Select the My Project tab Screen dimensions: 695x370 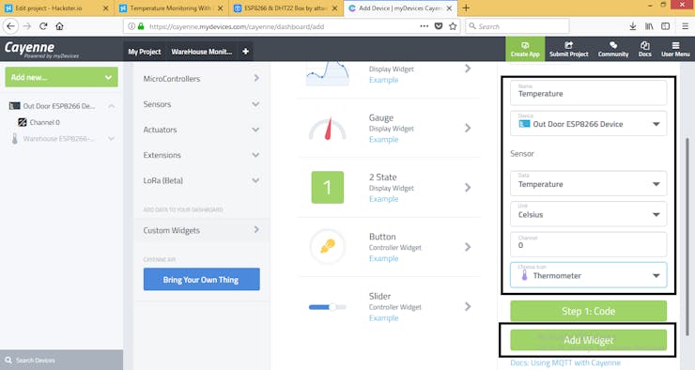(145, 52)
